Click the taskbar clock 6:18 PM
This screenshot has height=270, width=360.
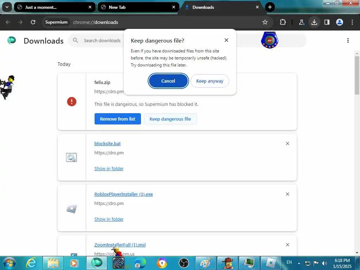(342, 261)
